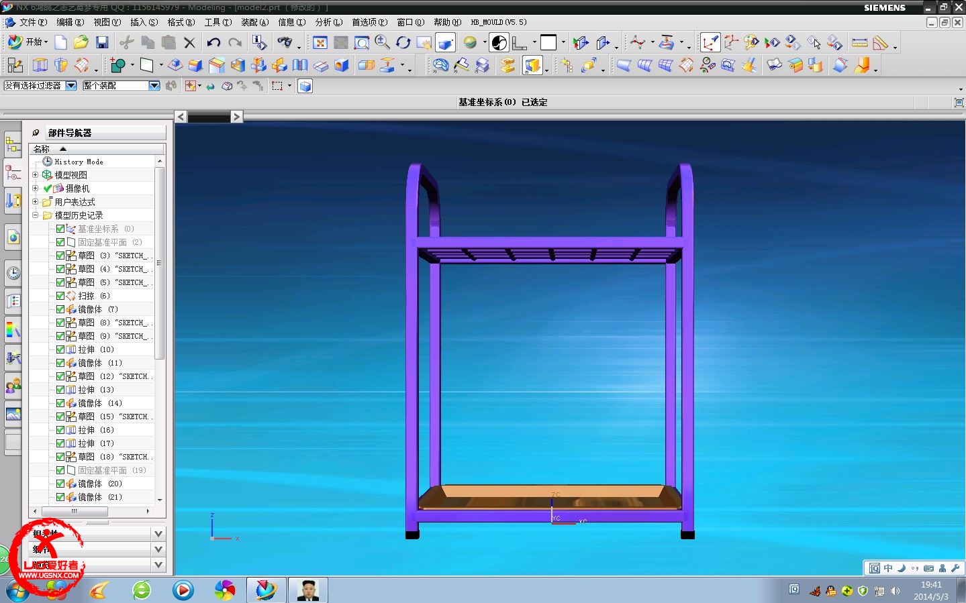The height and width of the screenshot is (603, 966).
Task: Uncheck the 扫掠 (6) feature checkbox
Action: coord(60,296)
